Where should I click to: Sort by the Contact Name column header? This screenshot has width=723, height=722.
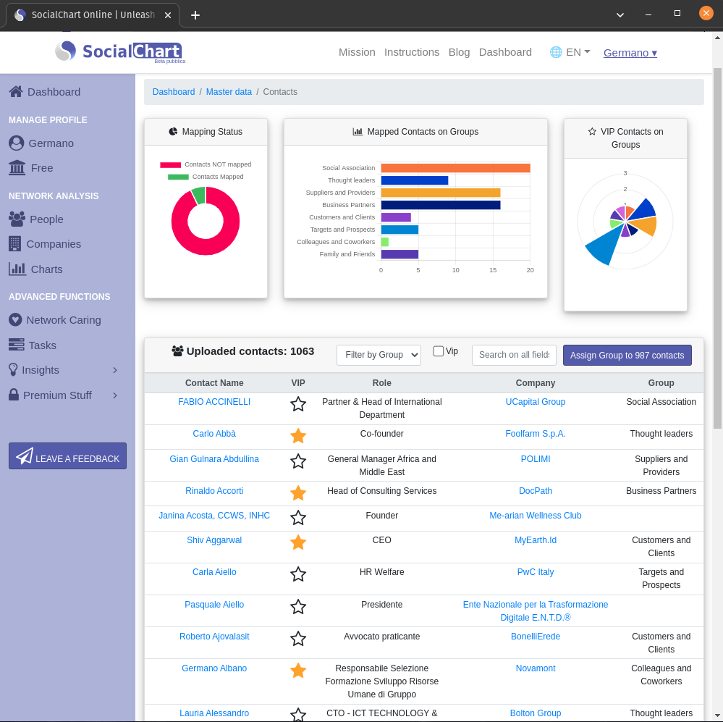click(214, 383)
